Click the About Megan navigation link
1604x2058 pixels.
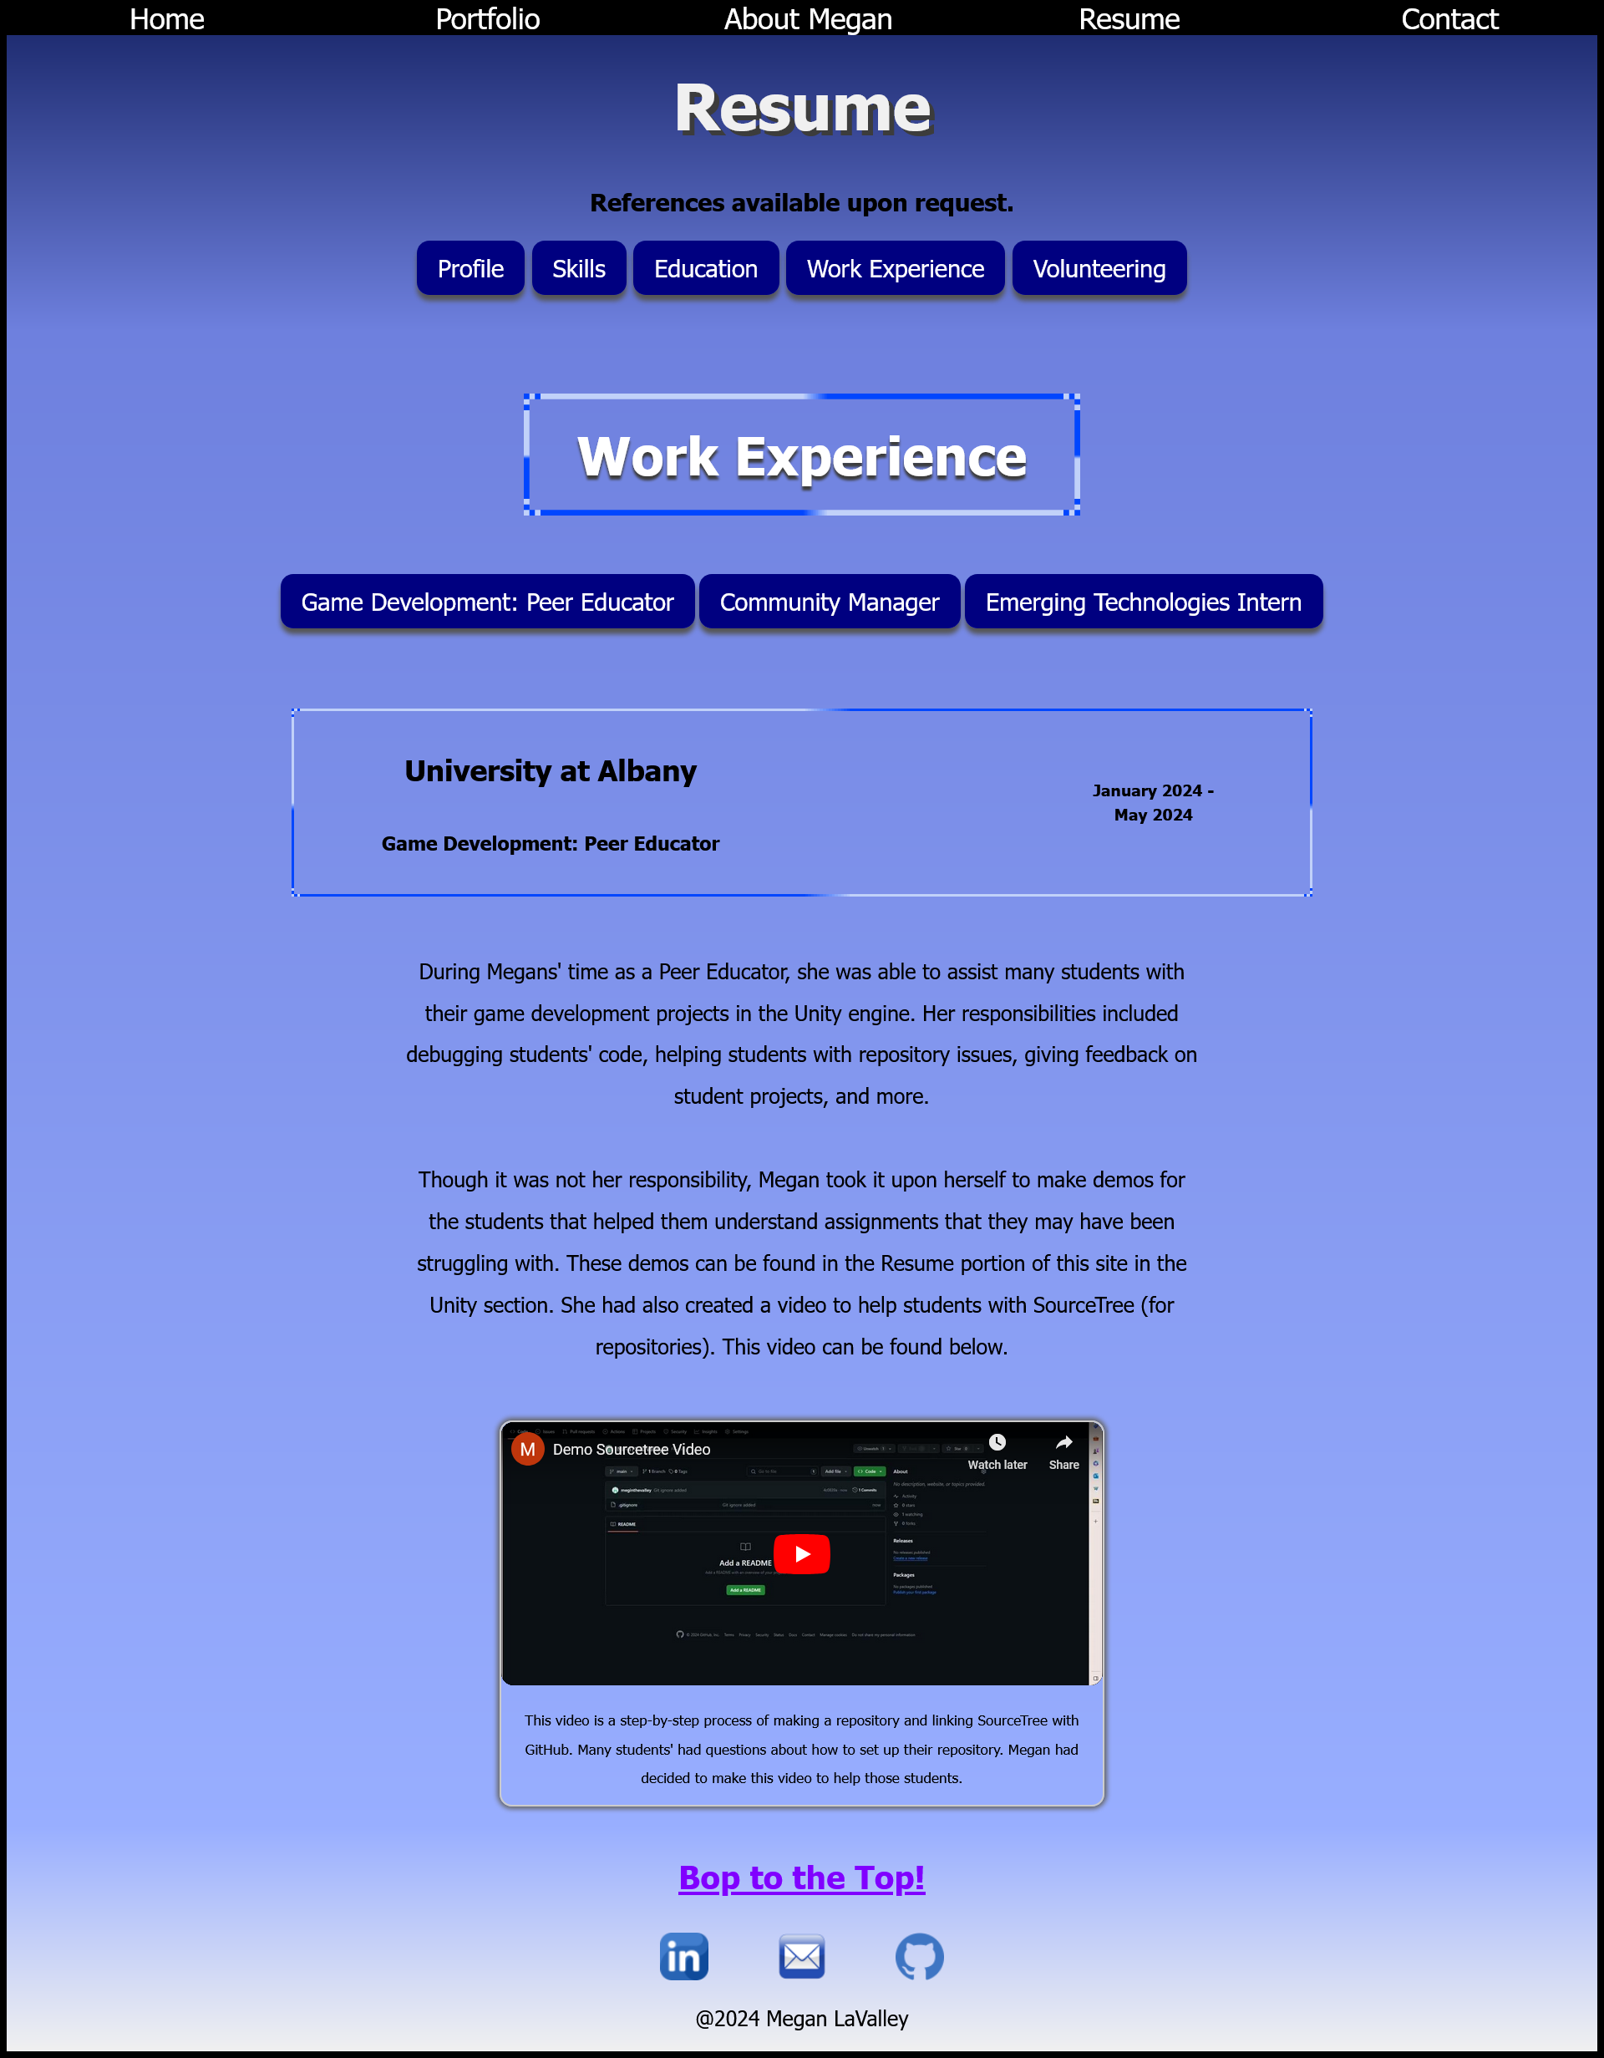coord(807,18)
